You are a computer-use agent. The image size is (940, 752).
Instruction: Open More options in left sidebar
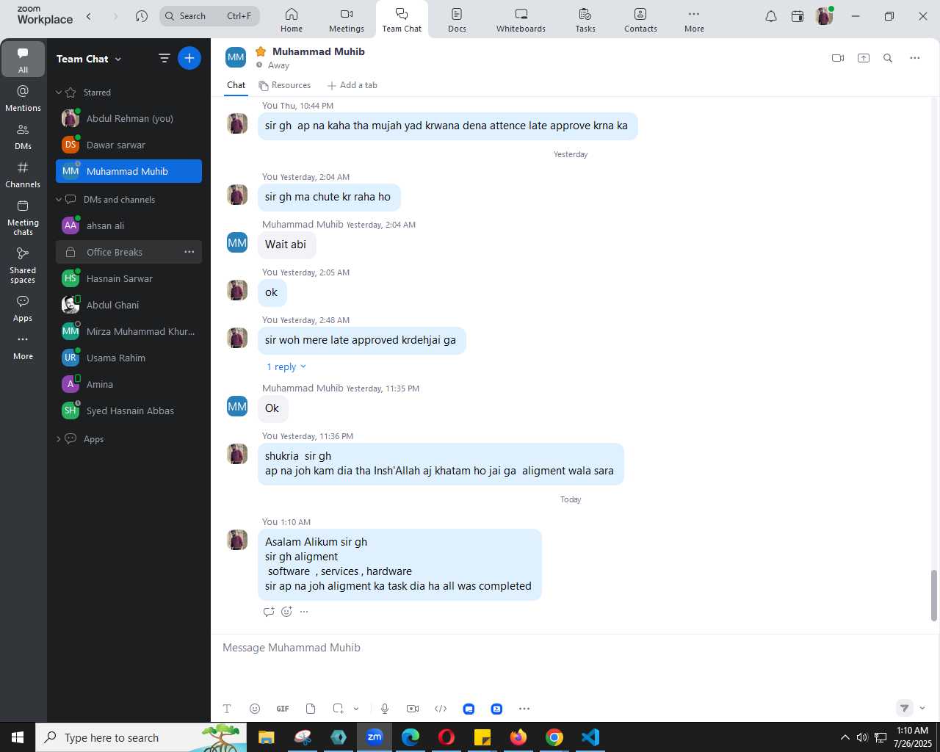click(23, 347)
